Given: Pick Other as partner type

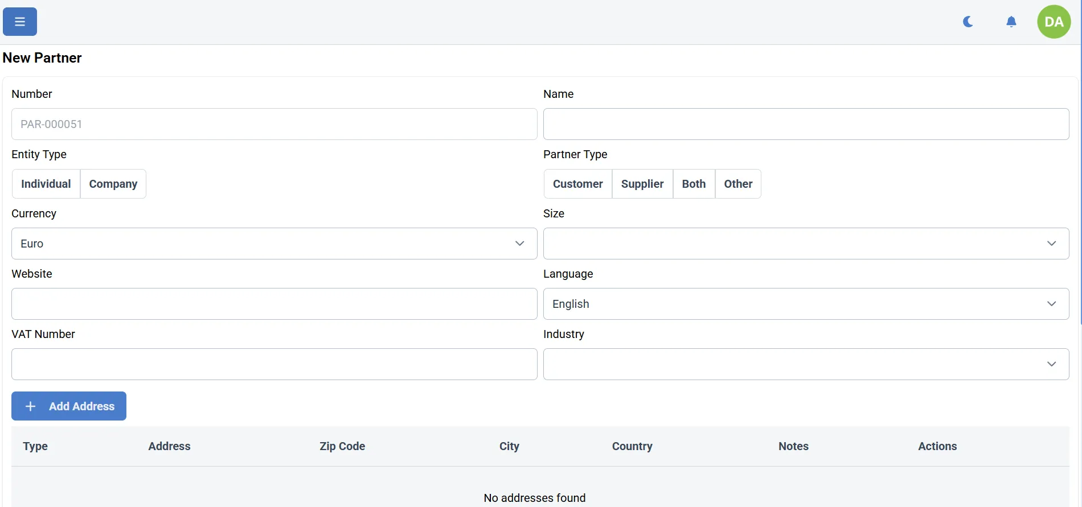Looking at the screenshot, I should pyautogui.click(x=738, y=184).
